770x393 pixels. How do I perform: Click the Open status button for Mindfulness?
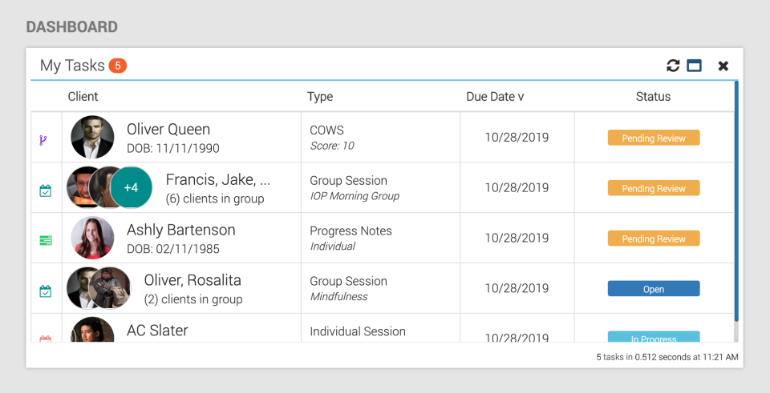tap(654, 289)
